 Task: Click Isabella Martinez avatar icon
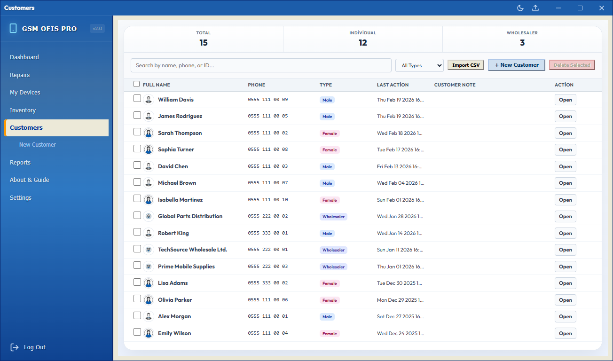pos(149,200)
